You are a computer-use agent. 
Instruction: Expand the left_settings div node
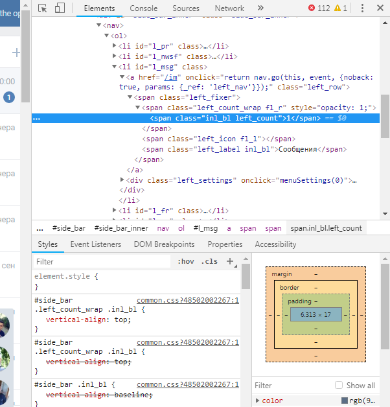tap(123, 180)
